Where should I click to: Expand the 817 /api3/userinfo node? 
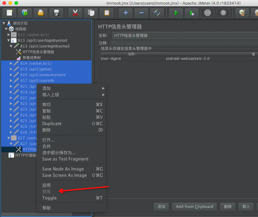pyautogui.click(x=11, y=81)
